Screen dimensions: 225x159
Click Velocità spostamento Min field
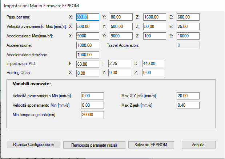92,105
